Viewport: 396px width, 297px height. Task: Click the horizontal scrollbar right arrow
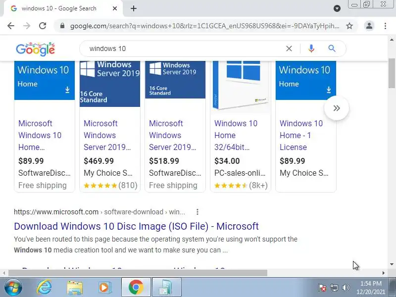pos(383,273)
